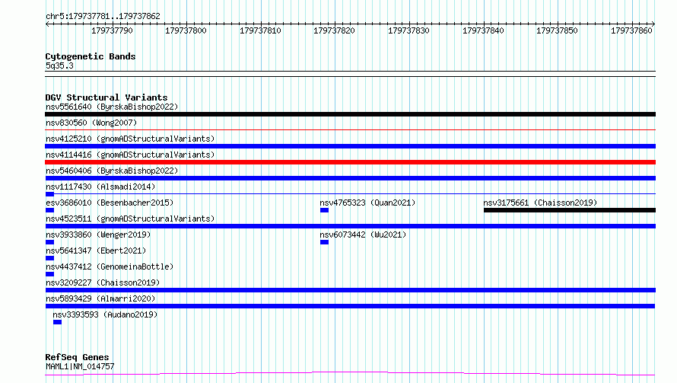This screenshot has width=677, height=383.
Task: Click ruler position 179737810
Action: [x=260, y=30]
